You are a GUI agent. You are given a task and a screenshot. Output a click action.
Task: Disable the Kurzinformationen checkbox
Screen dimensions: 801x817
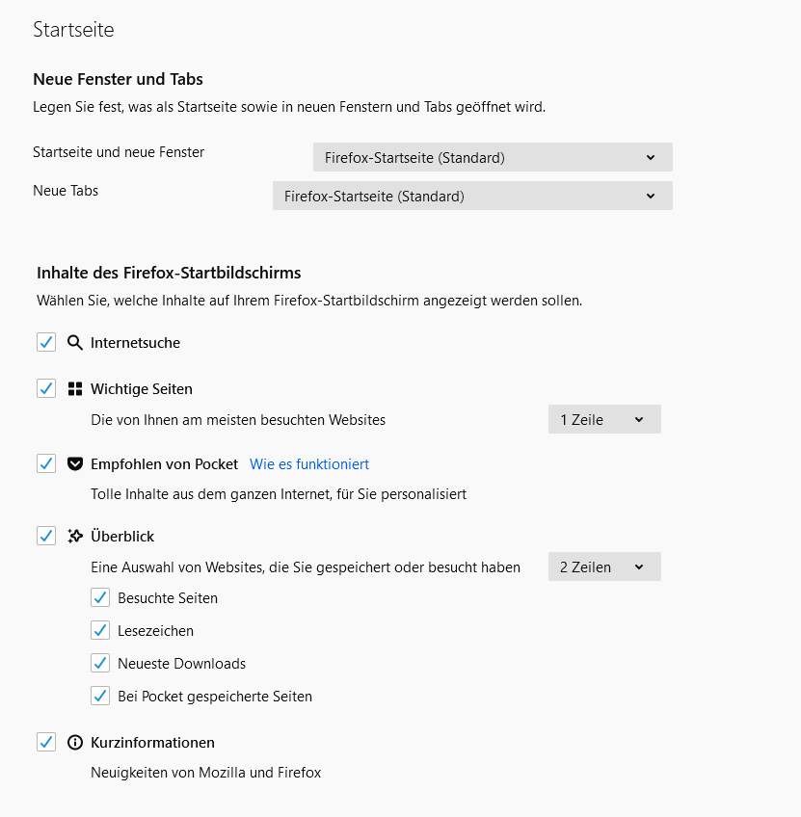(46, 743)
